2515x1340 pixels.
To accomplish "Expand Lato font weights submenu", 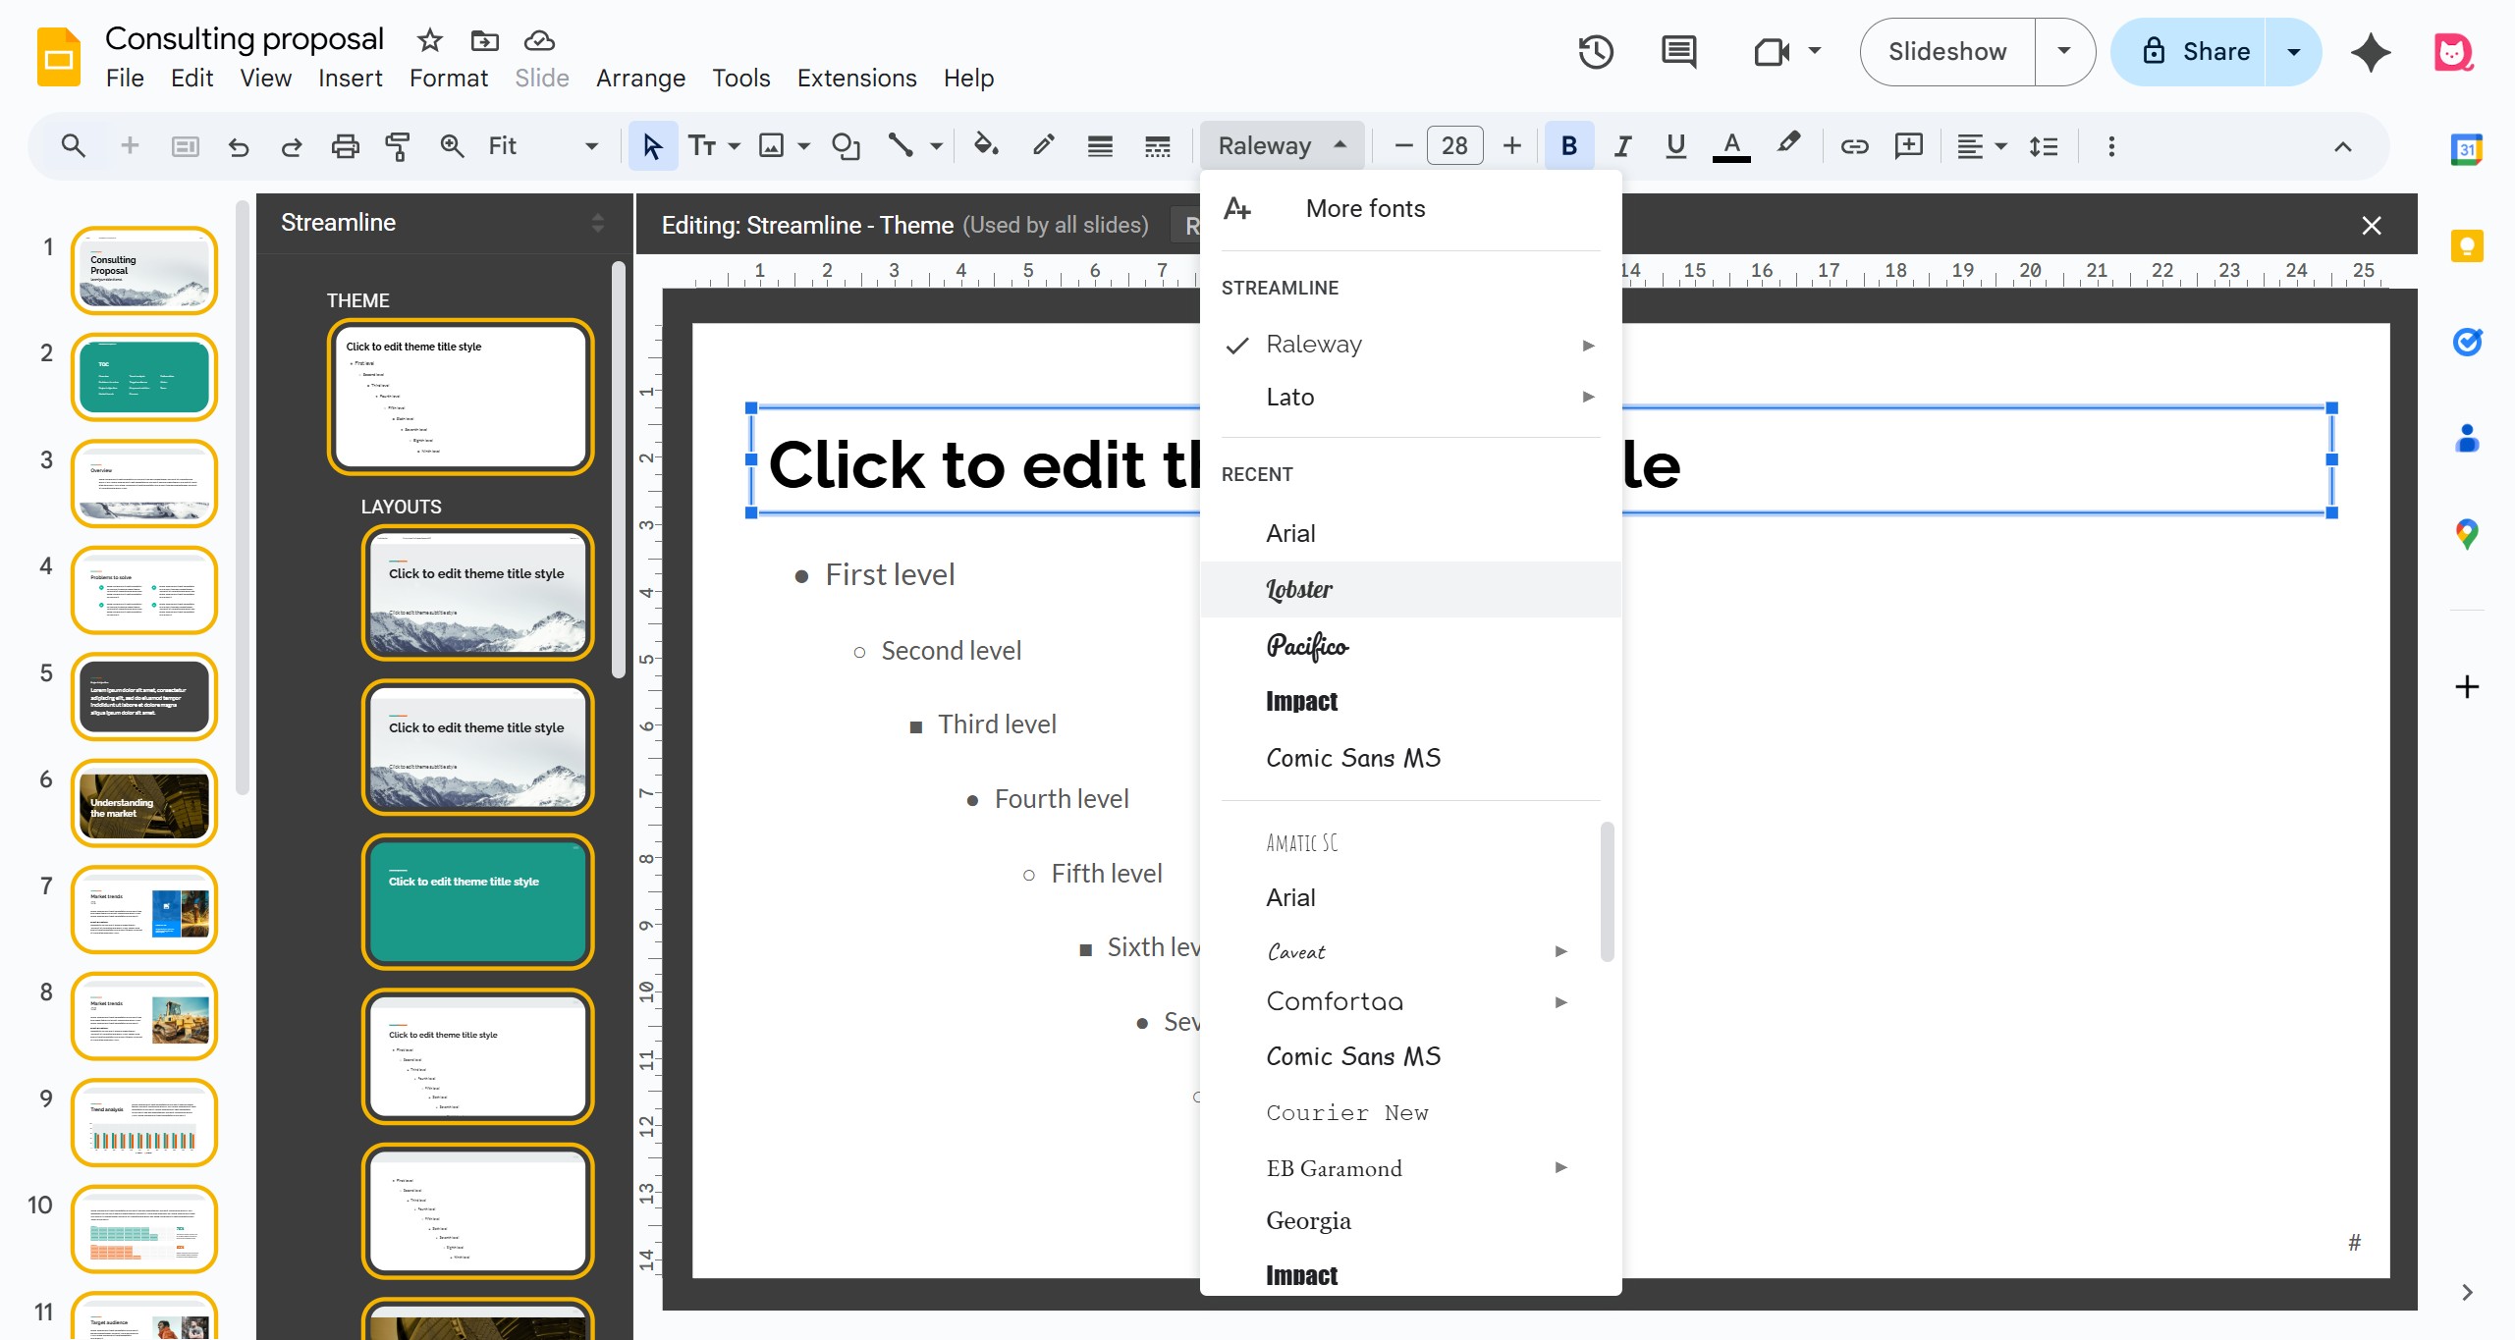I will click(1588, 397).
